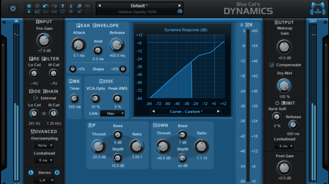Click the undo arrow icon
The height and width of the screenshot is (184, 329).
pyautogui.click(x=46, y=6)
